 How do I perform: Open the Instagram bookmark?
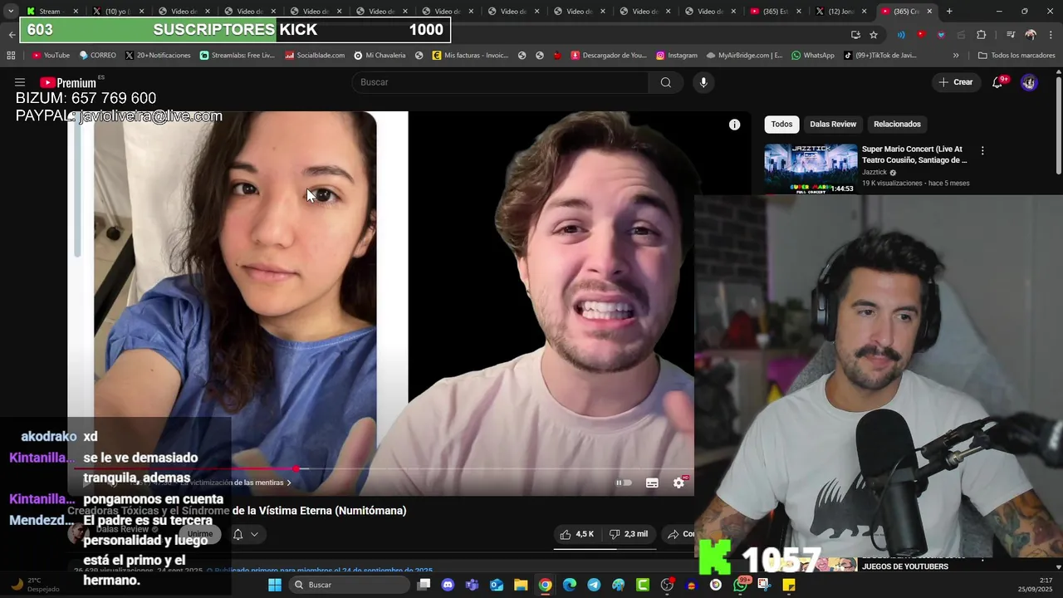[677, 56]
